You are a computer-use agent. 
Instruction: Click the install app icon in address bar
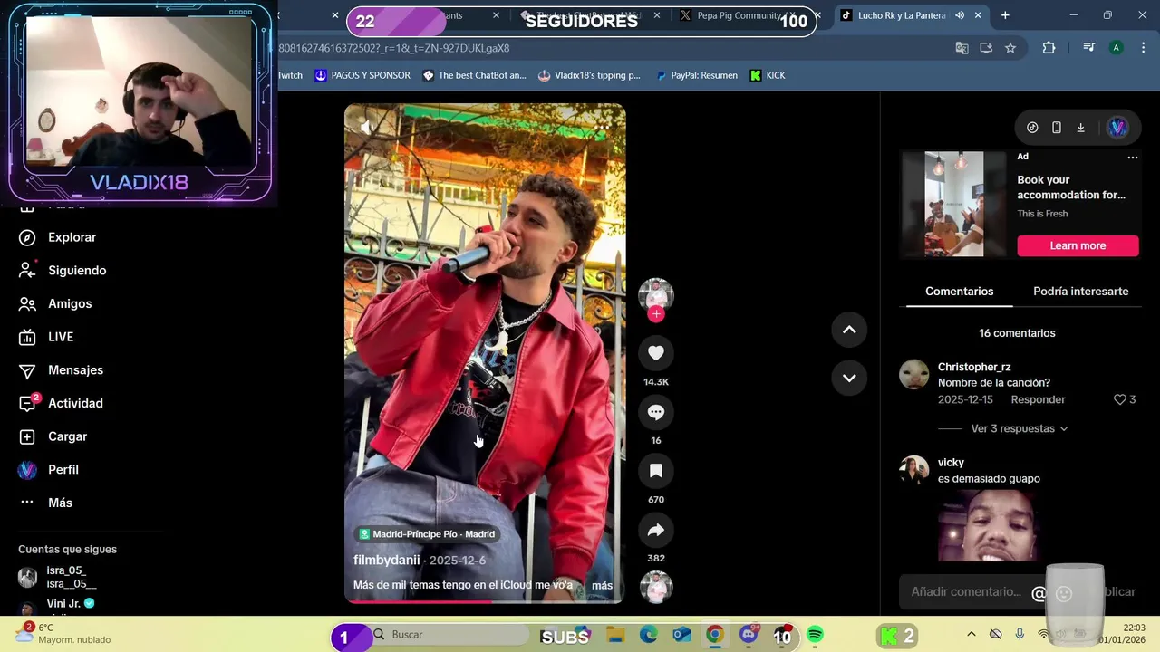986,48
